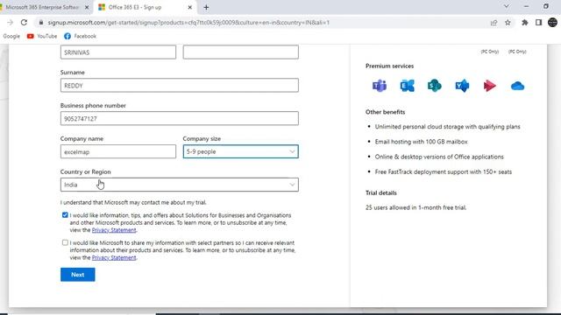This screenshot has height=315, width=561.
Task: Click the Exchange icon under Premium services
Action: coord(407,86)
